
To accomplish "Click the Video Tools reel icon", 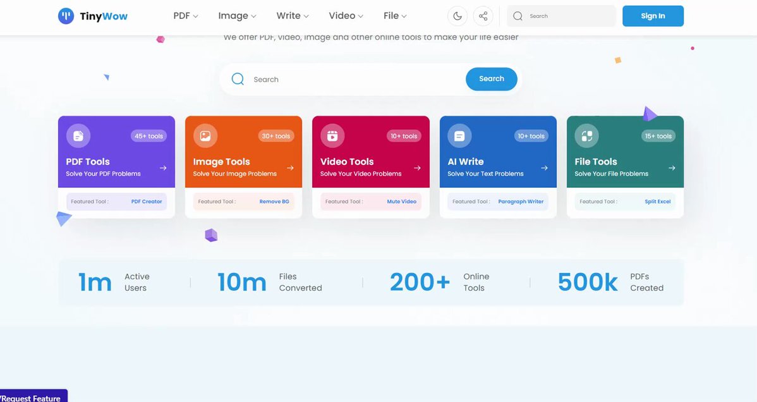I will (332, 136).
